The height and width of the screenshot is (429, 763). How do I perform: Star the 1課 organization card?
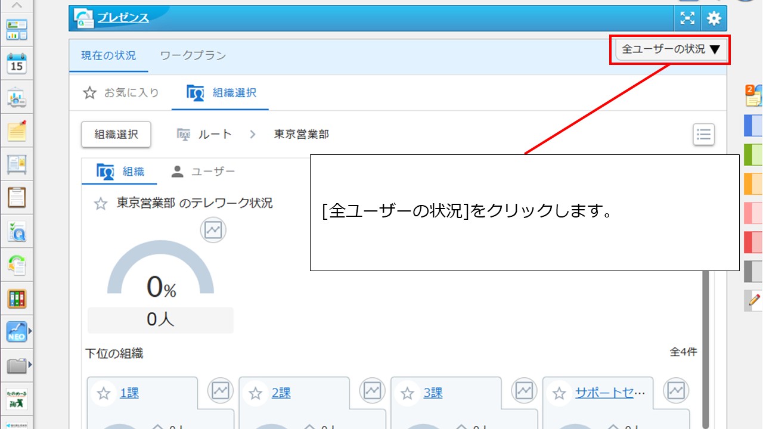pyautogui.click(x=104, y=393)
